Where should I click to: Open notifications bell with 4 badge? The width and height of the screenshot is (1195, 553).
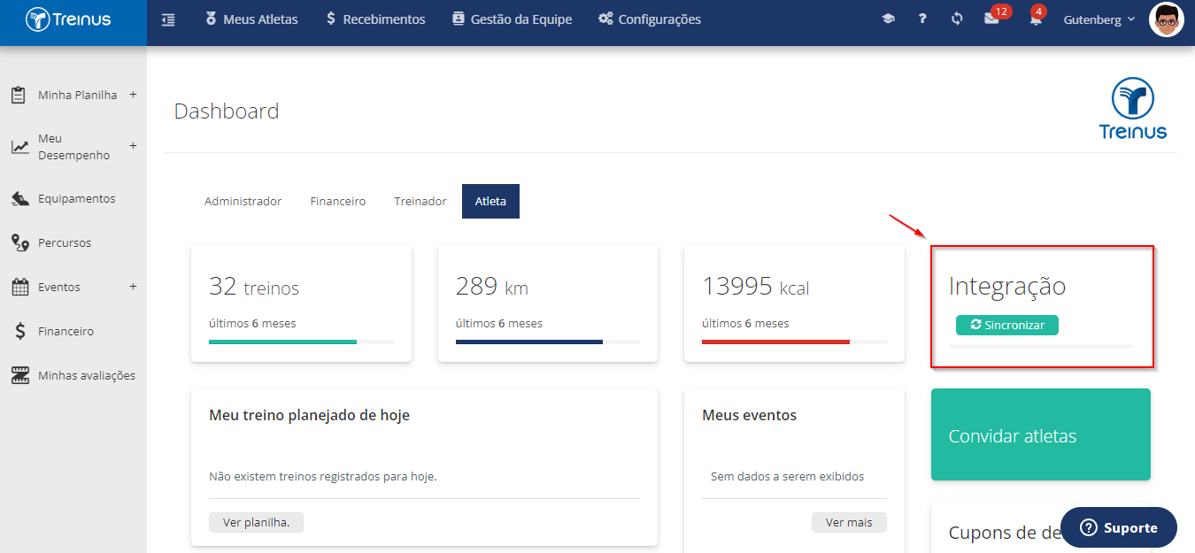tap(1036, 18)
